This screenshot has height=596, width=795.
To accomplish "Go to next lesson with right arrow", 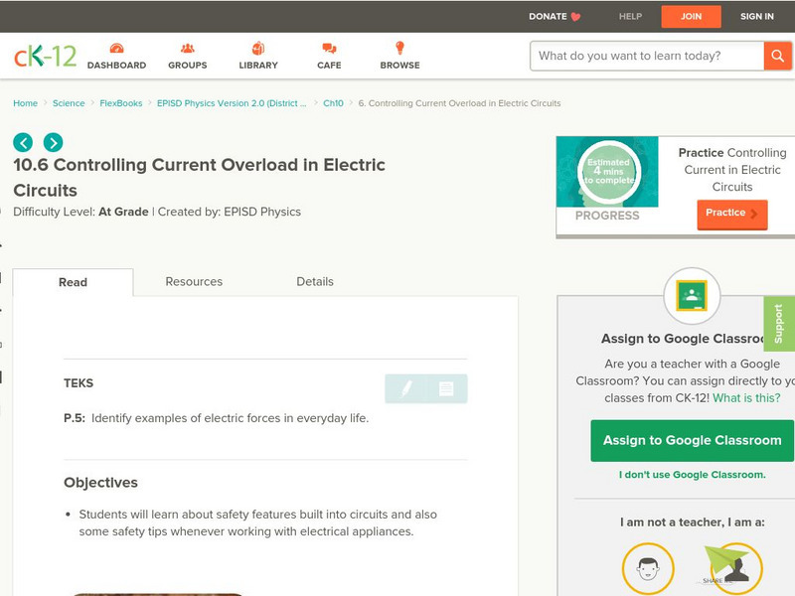I will 53,142.
